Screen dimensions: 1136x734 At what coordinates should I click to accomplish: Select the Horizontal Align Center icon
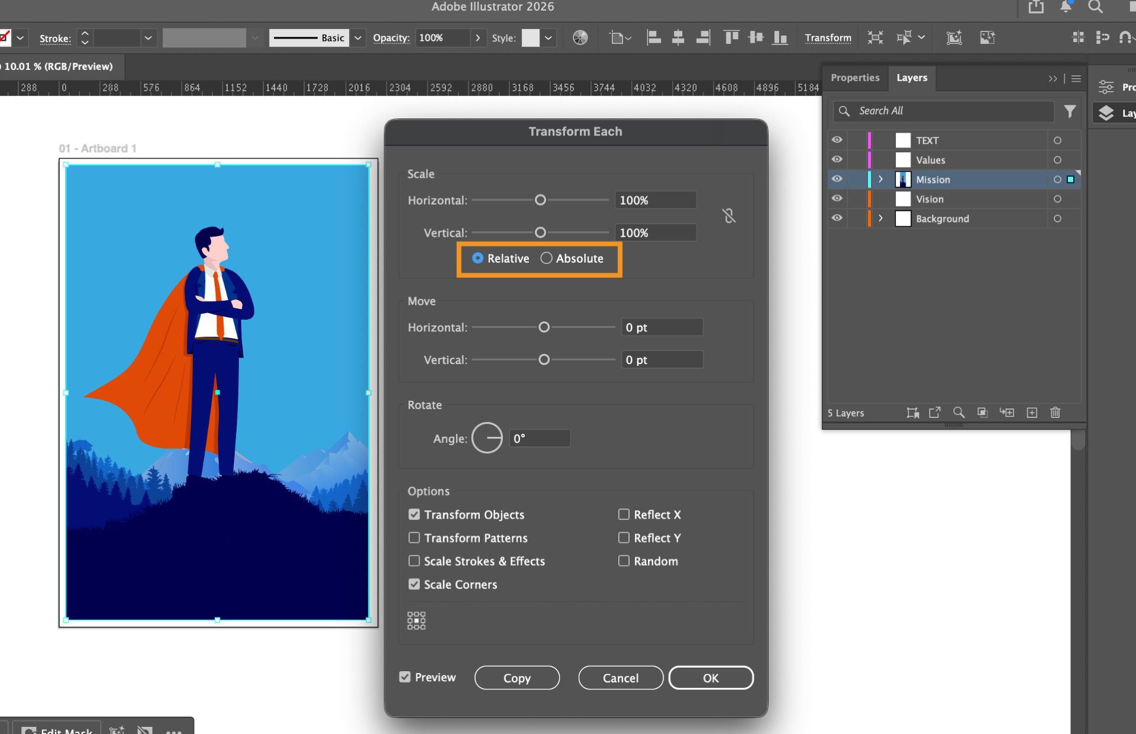[x=678, y=37]
